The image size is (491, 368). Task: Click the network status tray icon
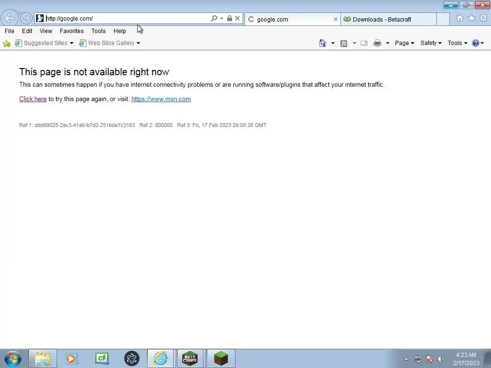click(418, 359)
